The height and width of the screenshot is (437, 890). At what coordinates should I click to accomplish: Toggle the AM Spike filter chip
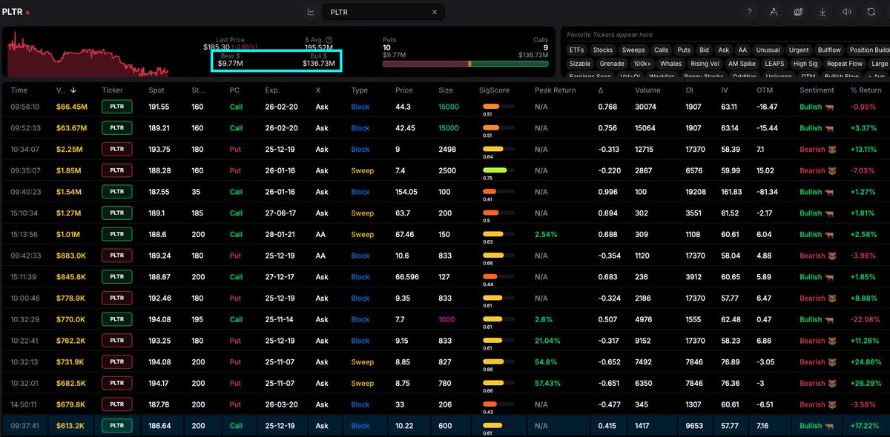[x=742, y=64]
